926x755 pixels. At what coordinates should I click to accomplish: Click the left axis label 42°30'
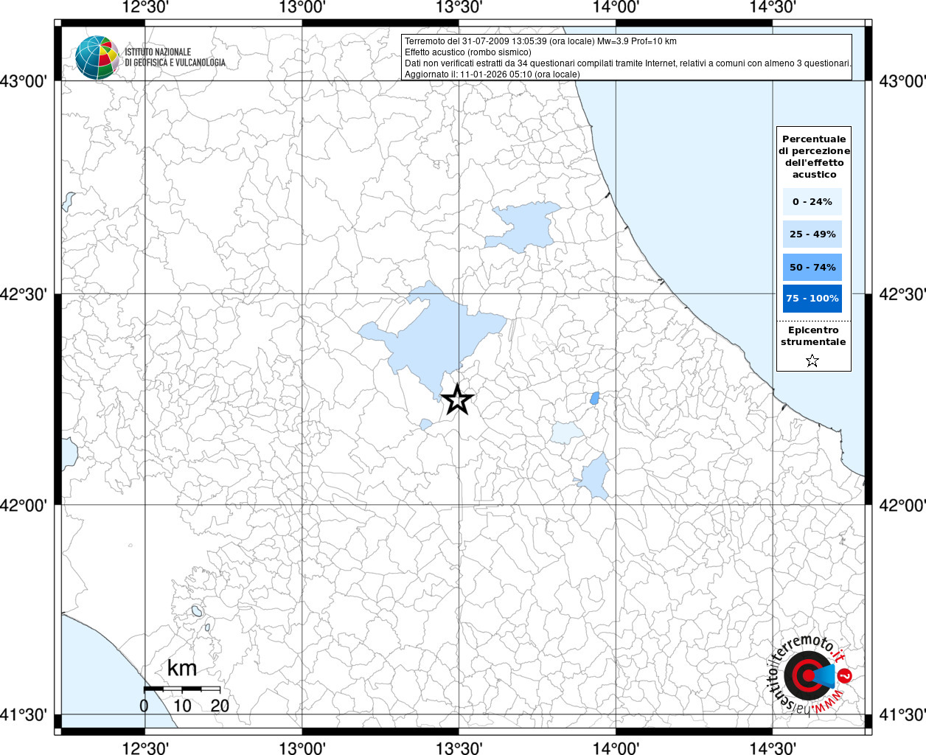click(x=24, y=294)
